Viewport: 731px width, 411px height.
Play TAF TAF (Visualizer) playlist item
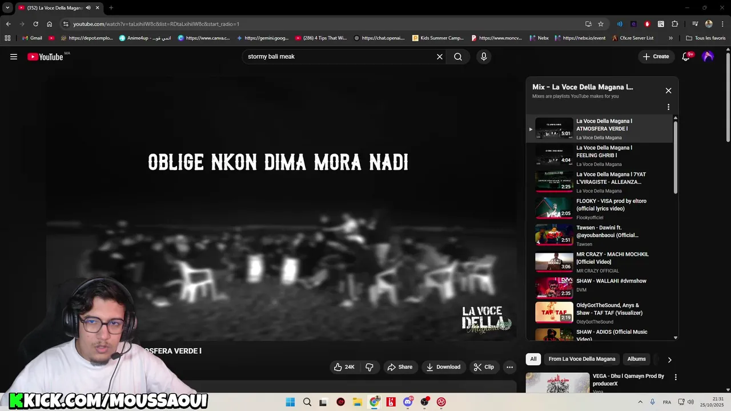coord(600,313)
